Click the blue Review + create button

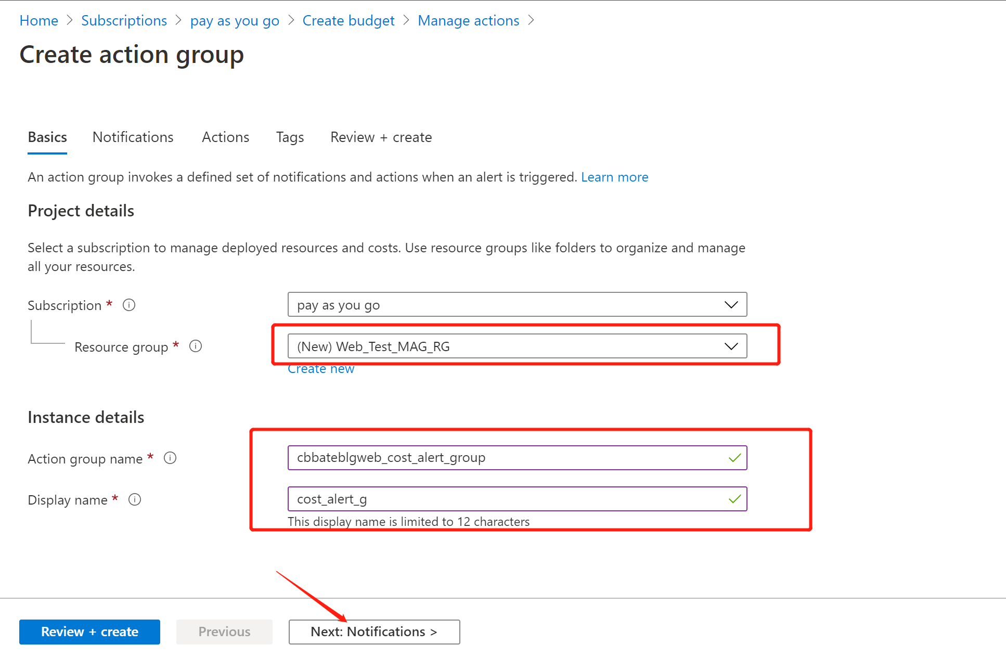pyautogui.click(x=89, y=632)
